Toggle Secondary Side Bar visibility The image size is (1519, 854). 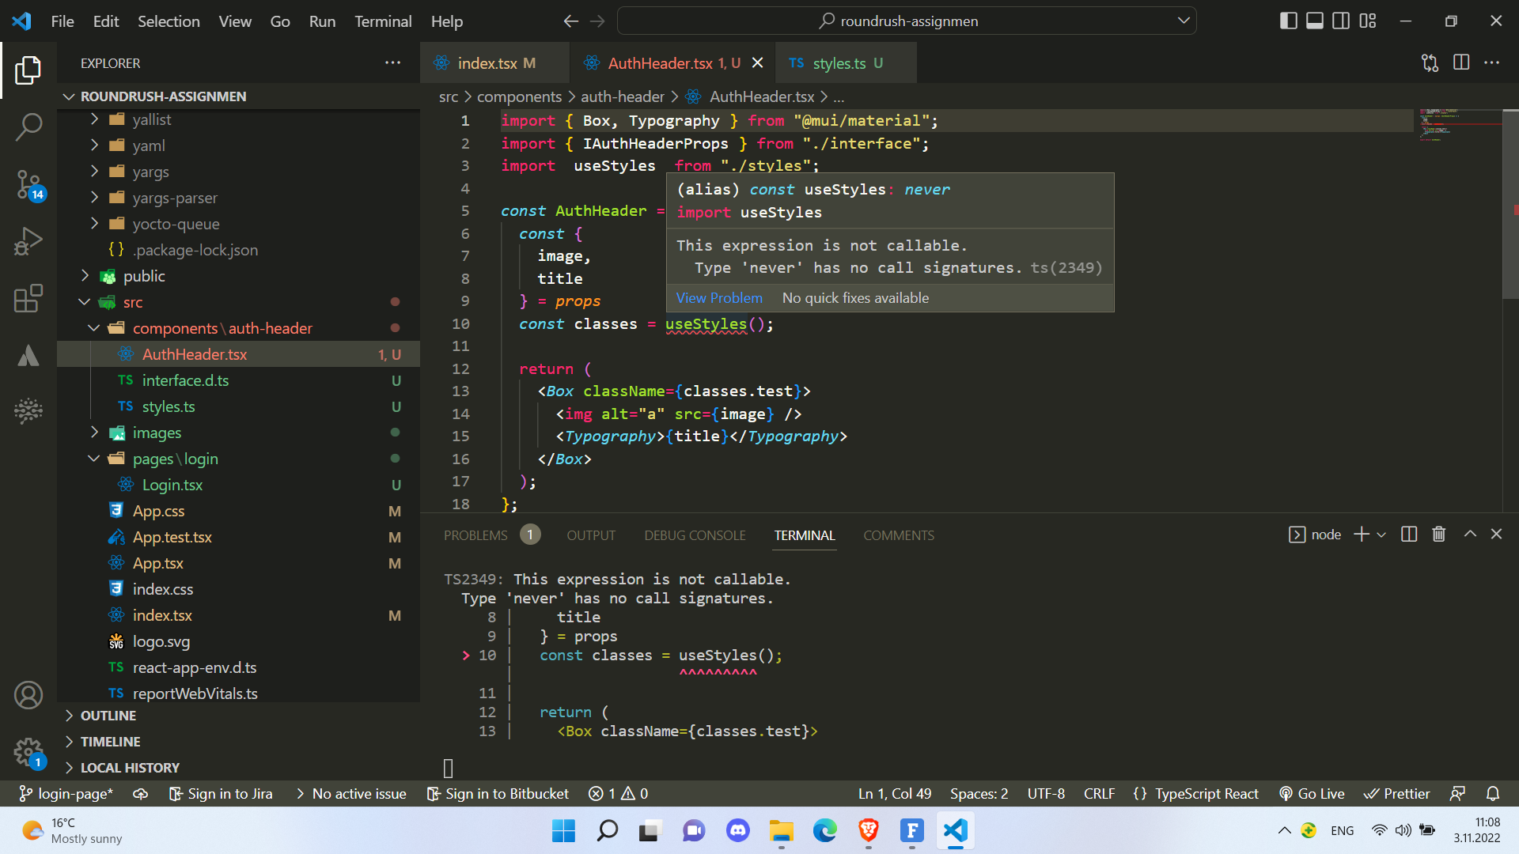point(1341,21)
